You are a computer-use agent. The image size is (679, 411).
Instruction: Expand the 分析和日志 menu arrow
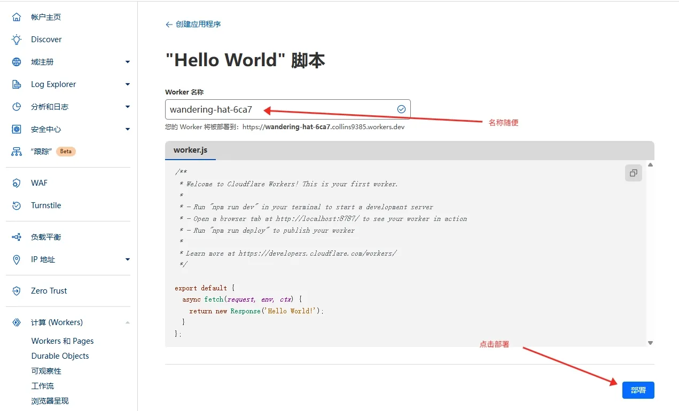tap(128, 107)
